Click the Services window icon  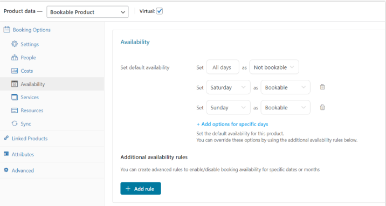15,97
